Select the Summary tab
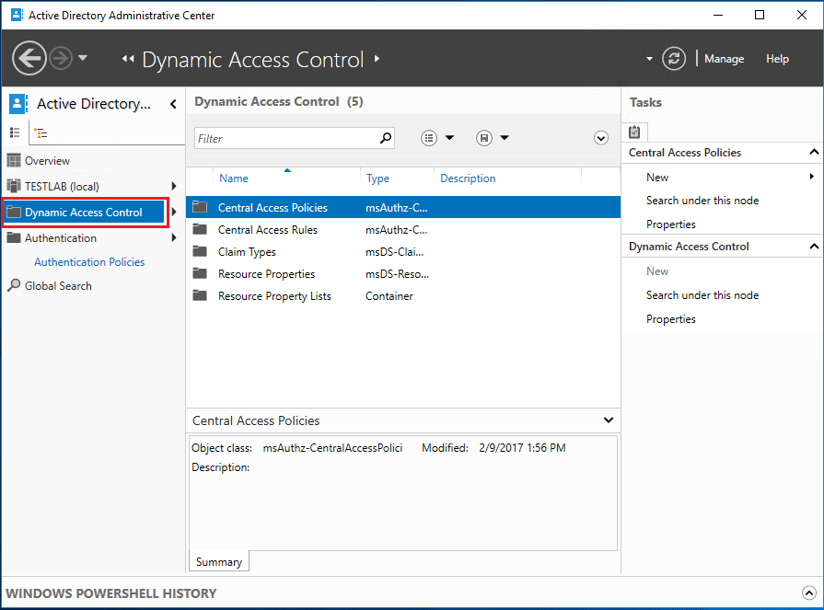 click(x=219, y=562)
